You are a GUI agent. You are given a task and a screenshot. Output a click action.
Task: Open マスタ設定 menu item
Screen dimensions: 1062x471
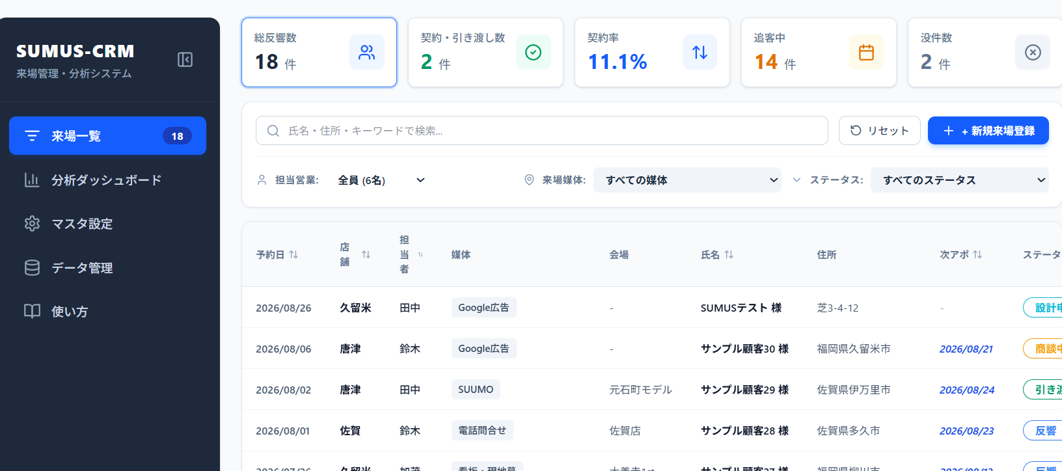click(x=107, y=224)
